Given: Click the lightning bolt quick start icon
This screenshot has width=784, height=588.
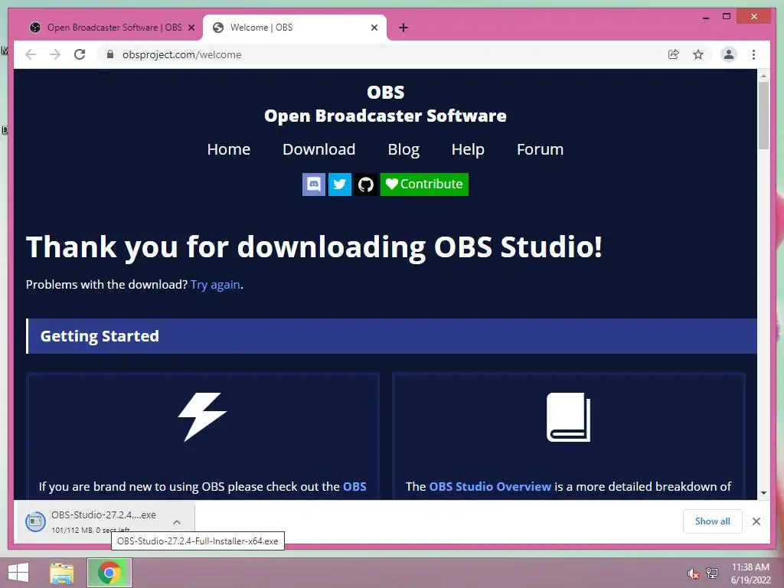Looking at the screenshot, I should coord(202,417).
